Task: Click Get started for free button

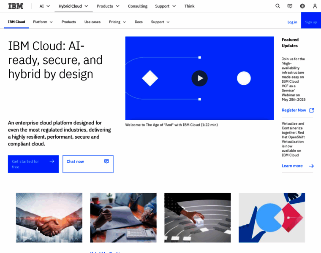Action: click(x=33, y=164)
